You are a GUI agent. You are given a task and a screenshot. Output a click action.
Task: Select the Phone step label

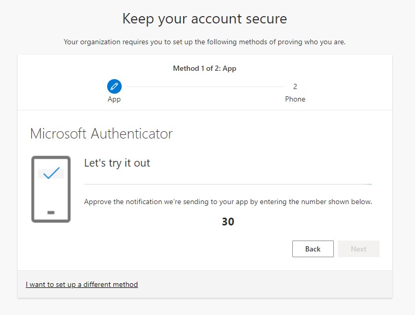(295, 99)
